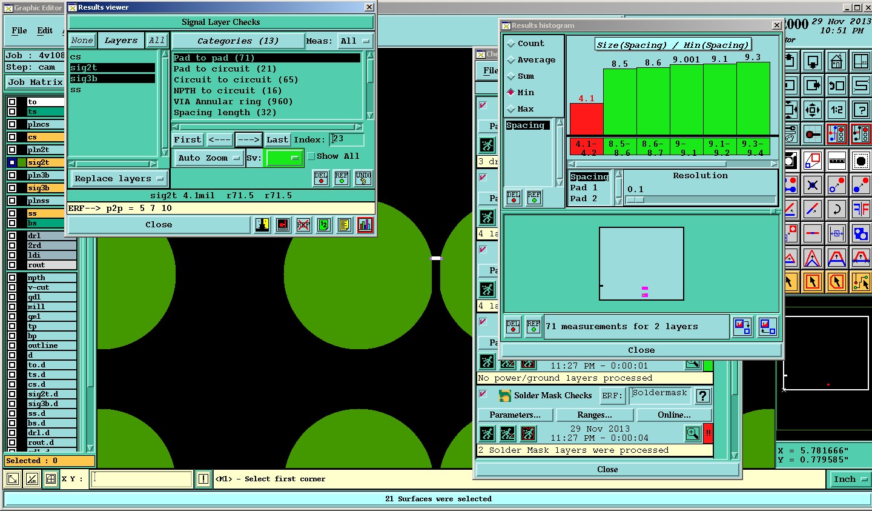Toggle the drl layer checkbox in layer list
The width and height of the screenshot is (872, 511).
tap(12, 236)
